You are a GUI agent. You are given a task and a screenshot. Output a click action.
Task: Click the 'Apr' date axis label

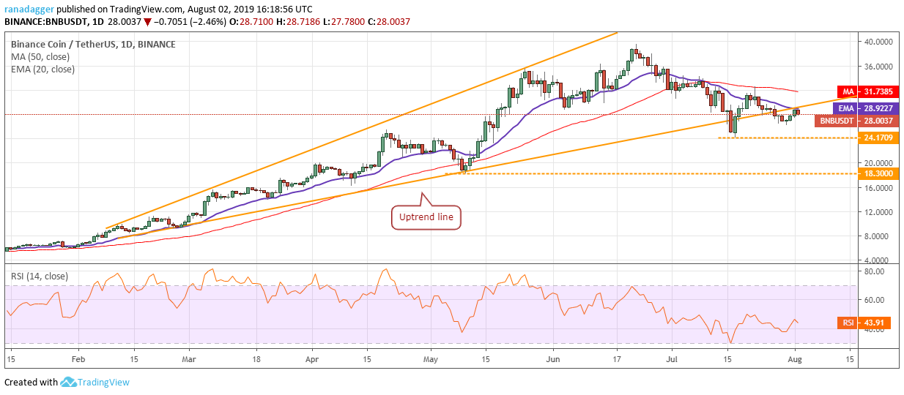point(312,359)
